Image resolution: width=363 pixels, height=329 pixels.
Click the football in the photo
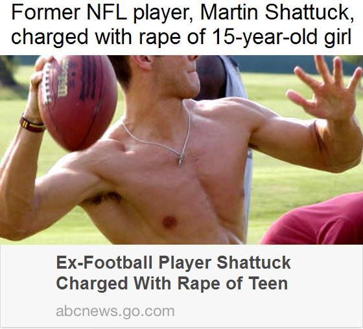click(x=78, y=102)
